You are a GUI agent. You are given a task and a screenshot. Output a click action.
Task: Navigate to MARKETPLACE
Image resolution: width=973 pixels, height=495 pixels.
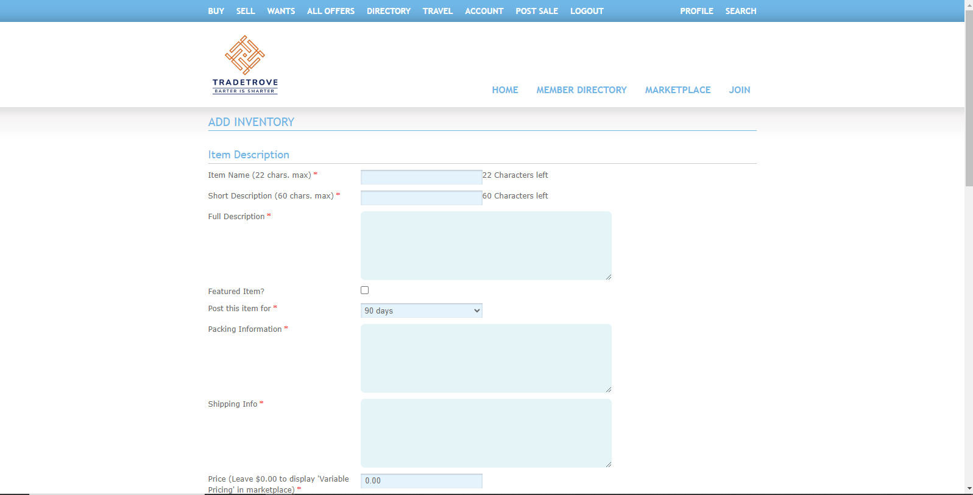(678, 90)
